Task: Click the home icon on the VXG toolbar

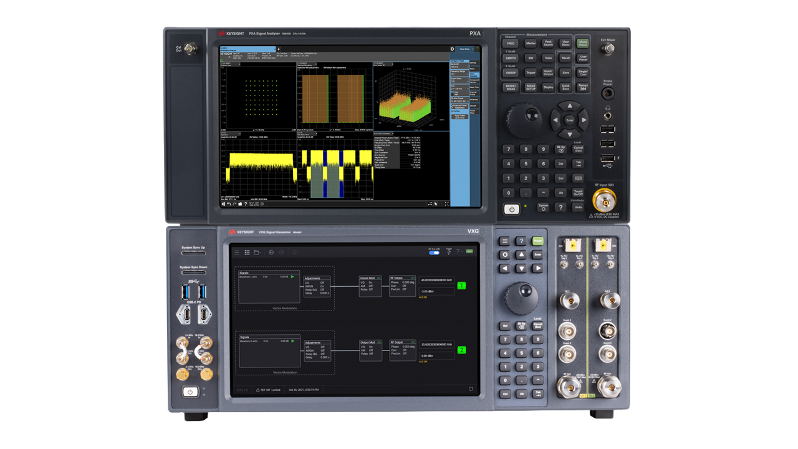Action: coord(295,252)
